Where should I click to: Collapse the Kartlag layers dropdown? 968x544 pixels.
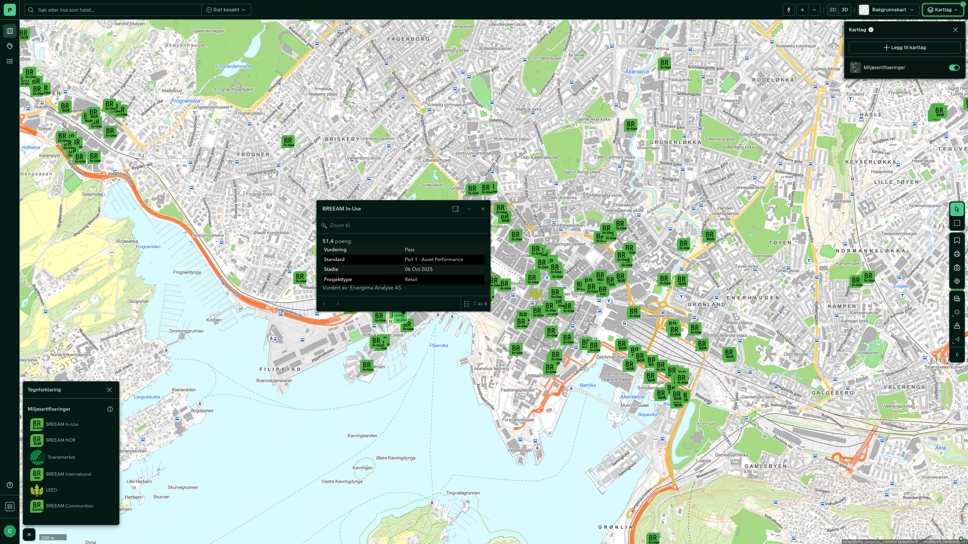(942, 10)
